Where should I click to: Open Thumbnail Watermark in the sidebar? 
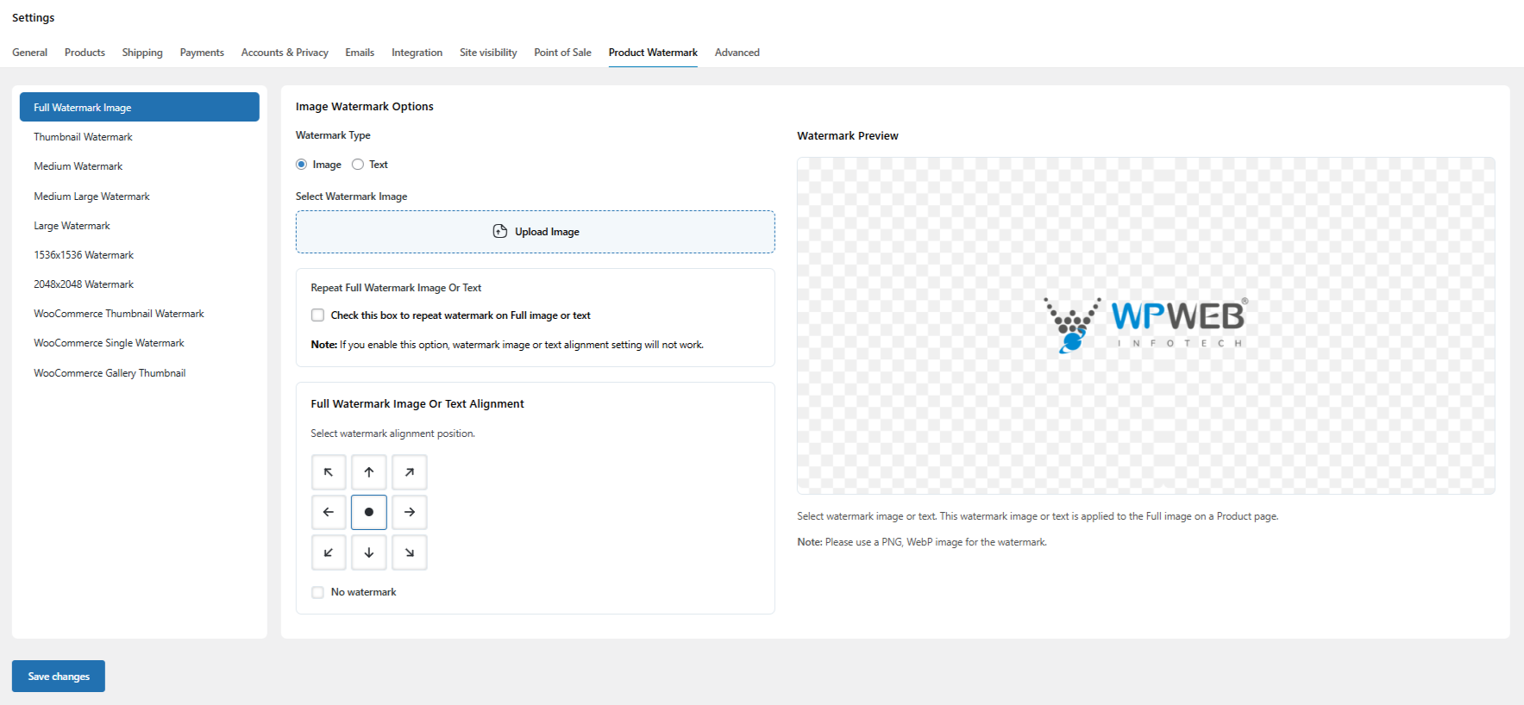tap(83, 137)
